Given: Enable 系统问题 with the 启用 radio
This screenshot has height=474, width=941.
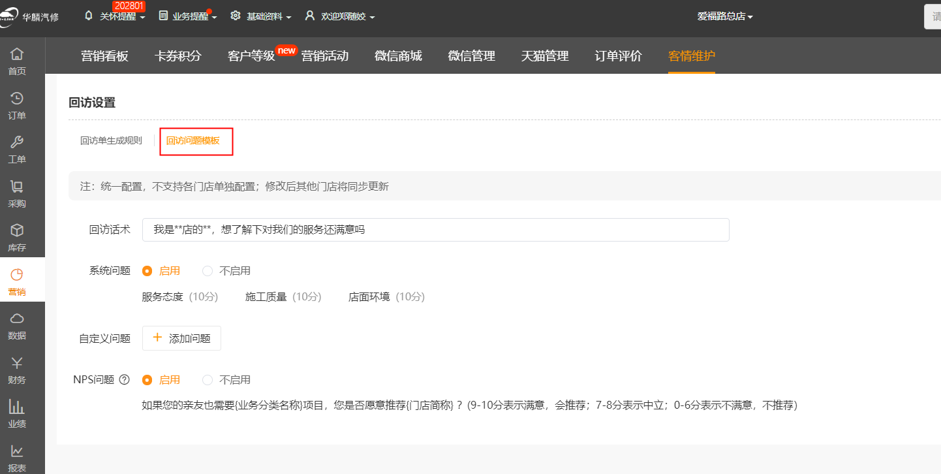Looking at the screenshot, I should (147, 271).
